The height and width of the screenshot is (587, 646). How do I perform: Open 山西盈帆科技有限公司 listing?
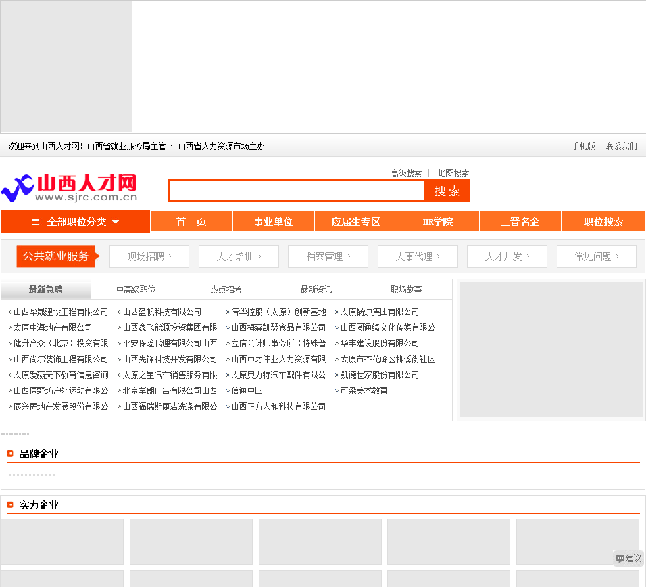162,312
